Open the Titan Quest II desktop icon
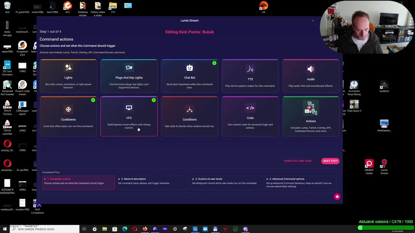 click(354, 106)
